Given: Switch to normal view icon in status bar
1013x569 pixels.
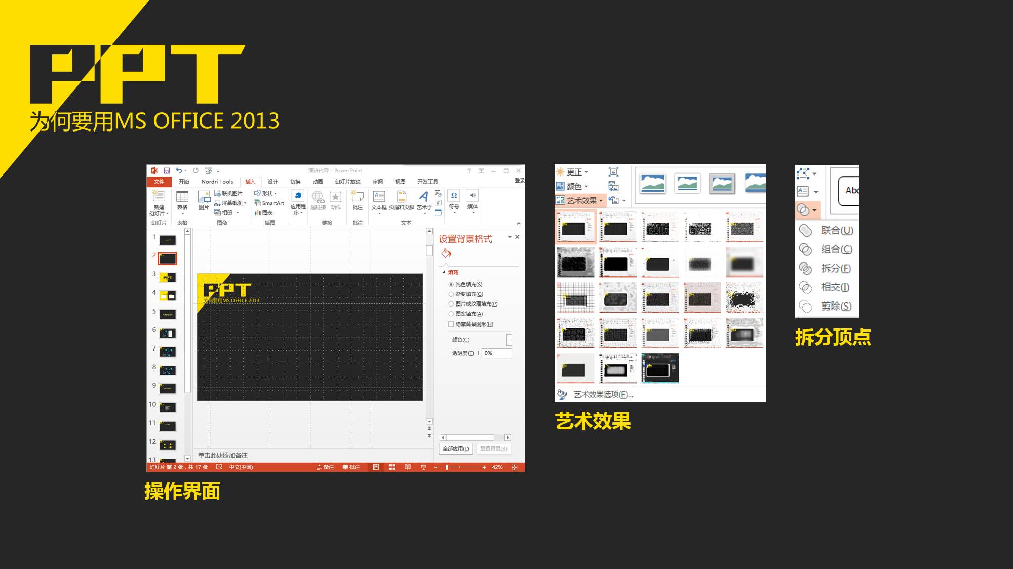Looking at the screenshot, I should [x=376, y=467].
